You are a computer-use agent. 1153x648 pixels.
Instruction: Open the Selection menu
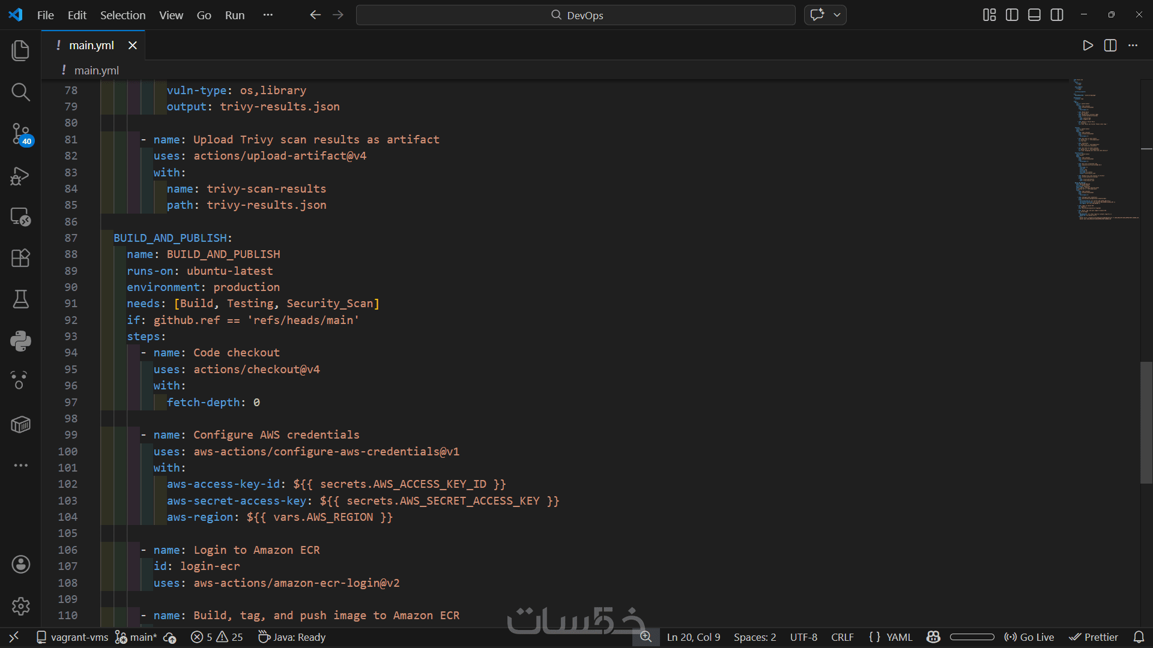pyautogui.click(x=123, y=15)
